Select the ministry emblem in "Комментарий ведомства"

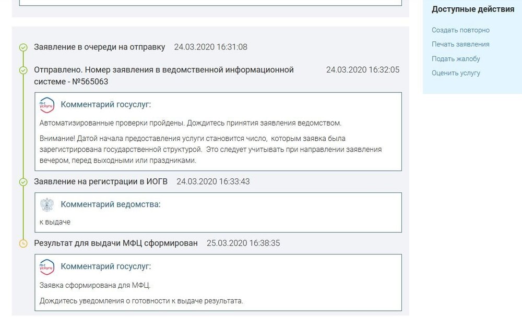click(48, 204)
